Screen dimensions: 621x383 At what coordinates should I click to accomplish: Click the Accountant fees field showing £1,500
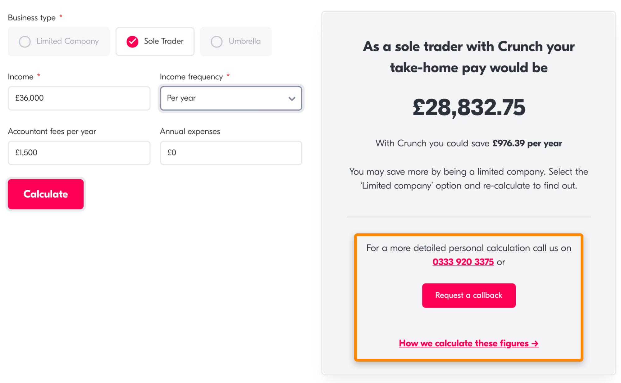point(79,153)
